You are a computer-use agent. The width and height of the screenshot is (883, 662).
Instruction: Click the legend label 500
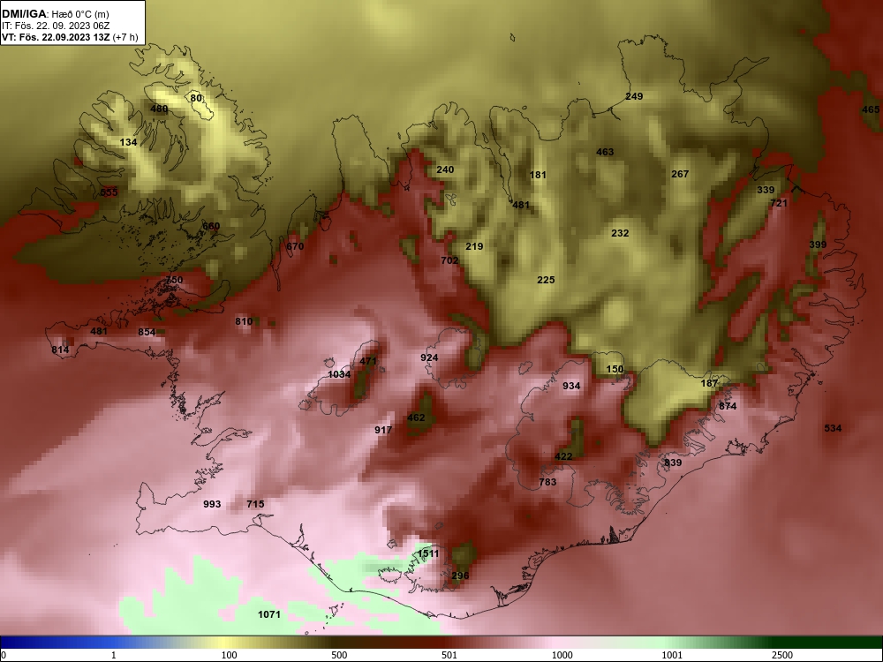coord(339,655)
